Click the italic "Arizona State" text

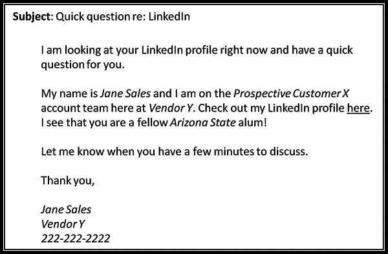(x=203, y=122)
